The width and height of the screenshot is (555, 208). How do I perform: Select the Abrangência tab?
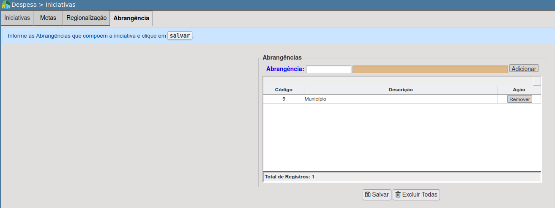coord(131,19)
